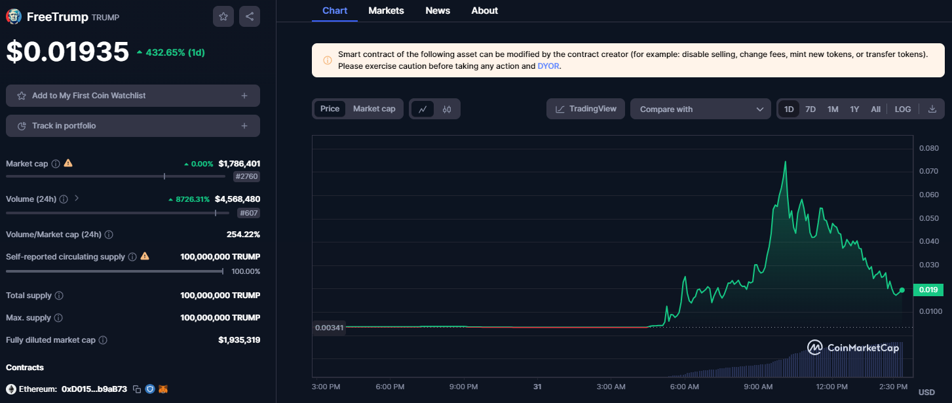The image size is (952, 403).
Task: Expand the Volume (24h) chevron
Action: [77, 198]
